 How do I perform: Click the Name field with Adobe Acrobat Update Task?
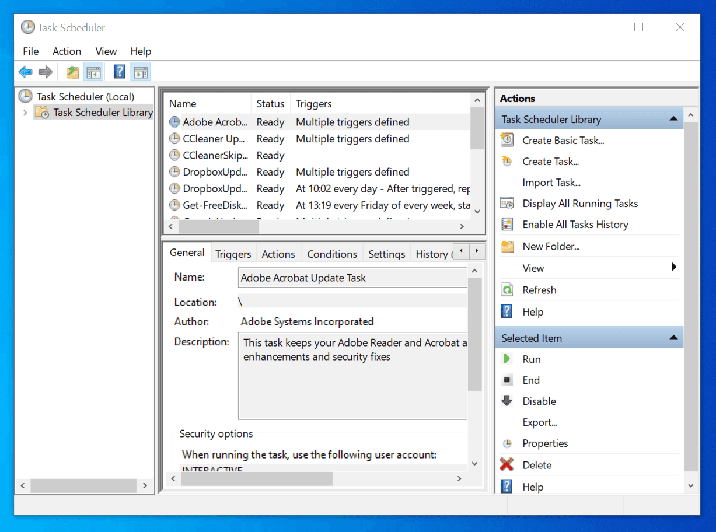pyautogui.click(x=353, y=278)
